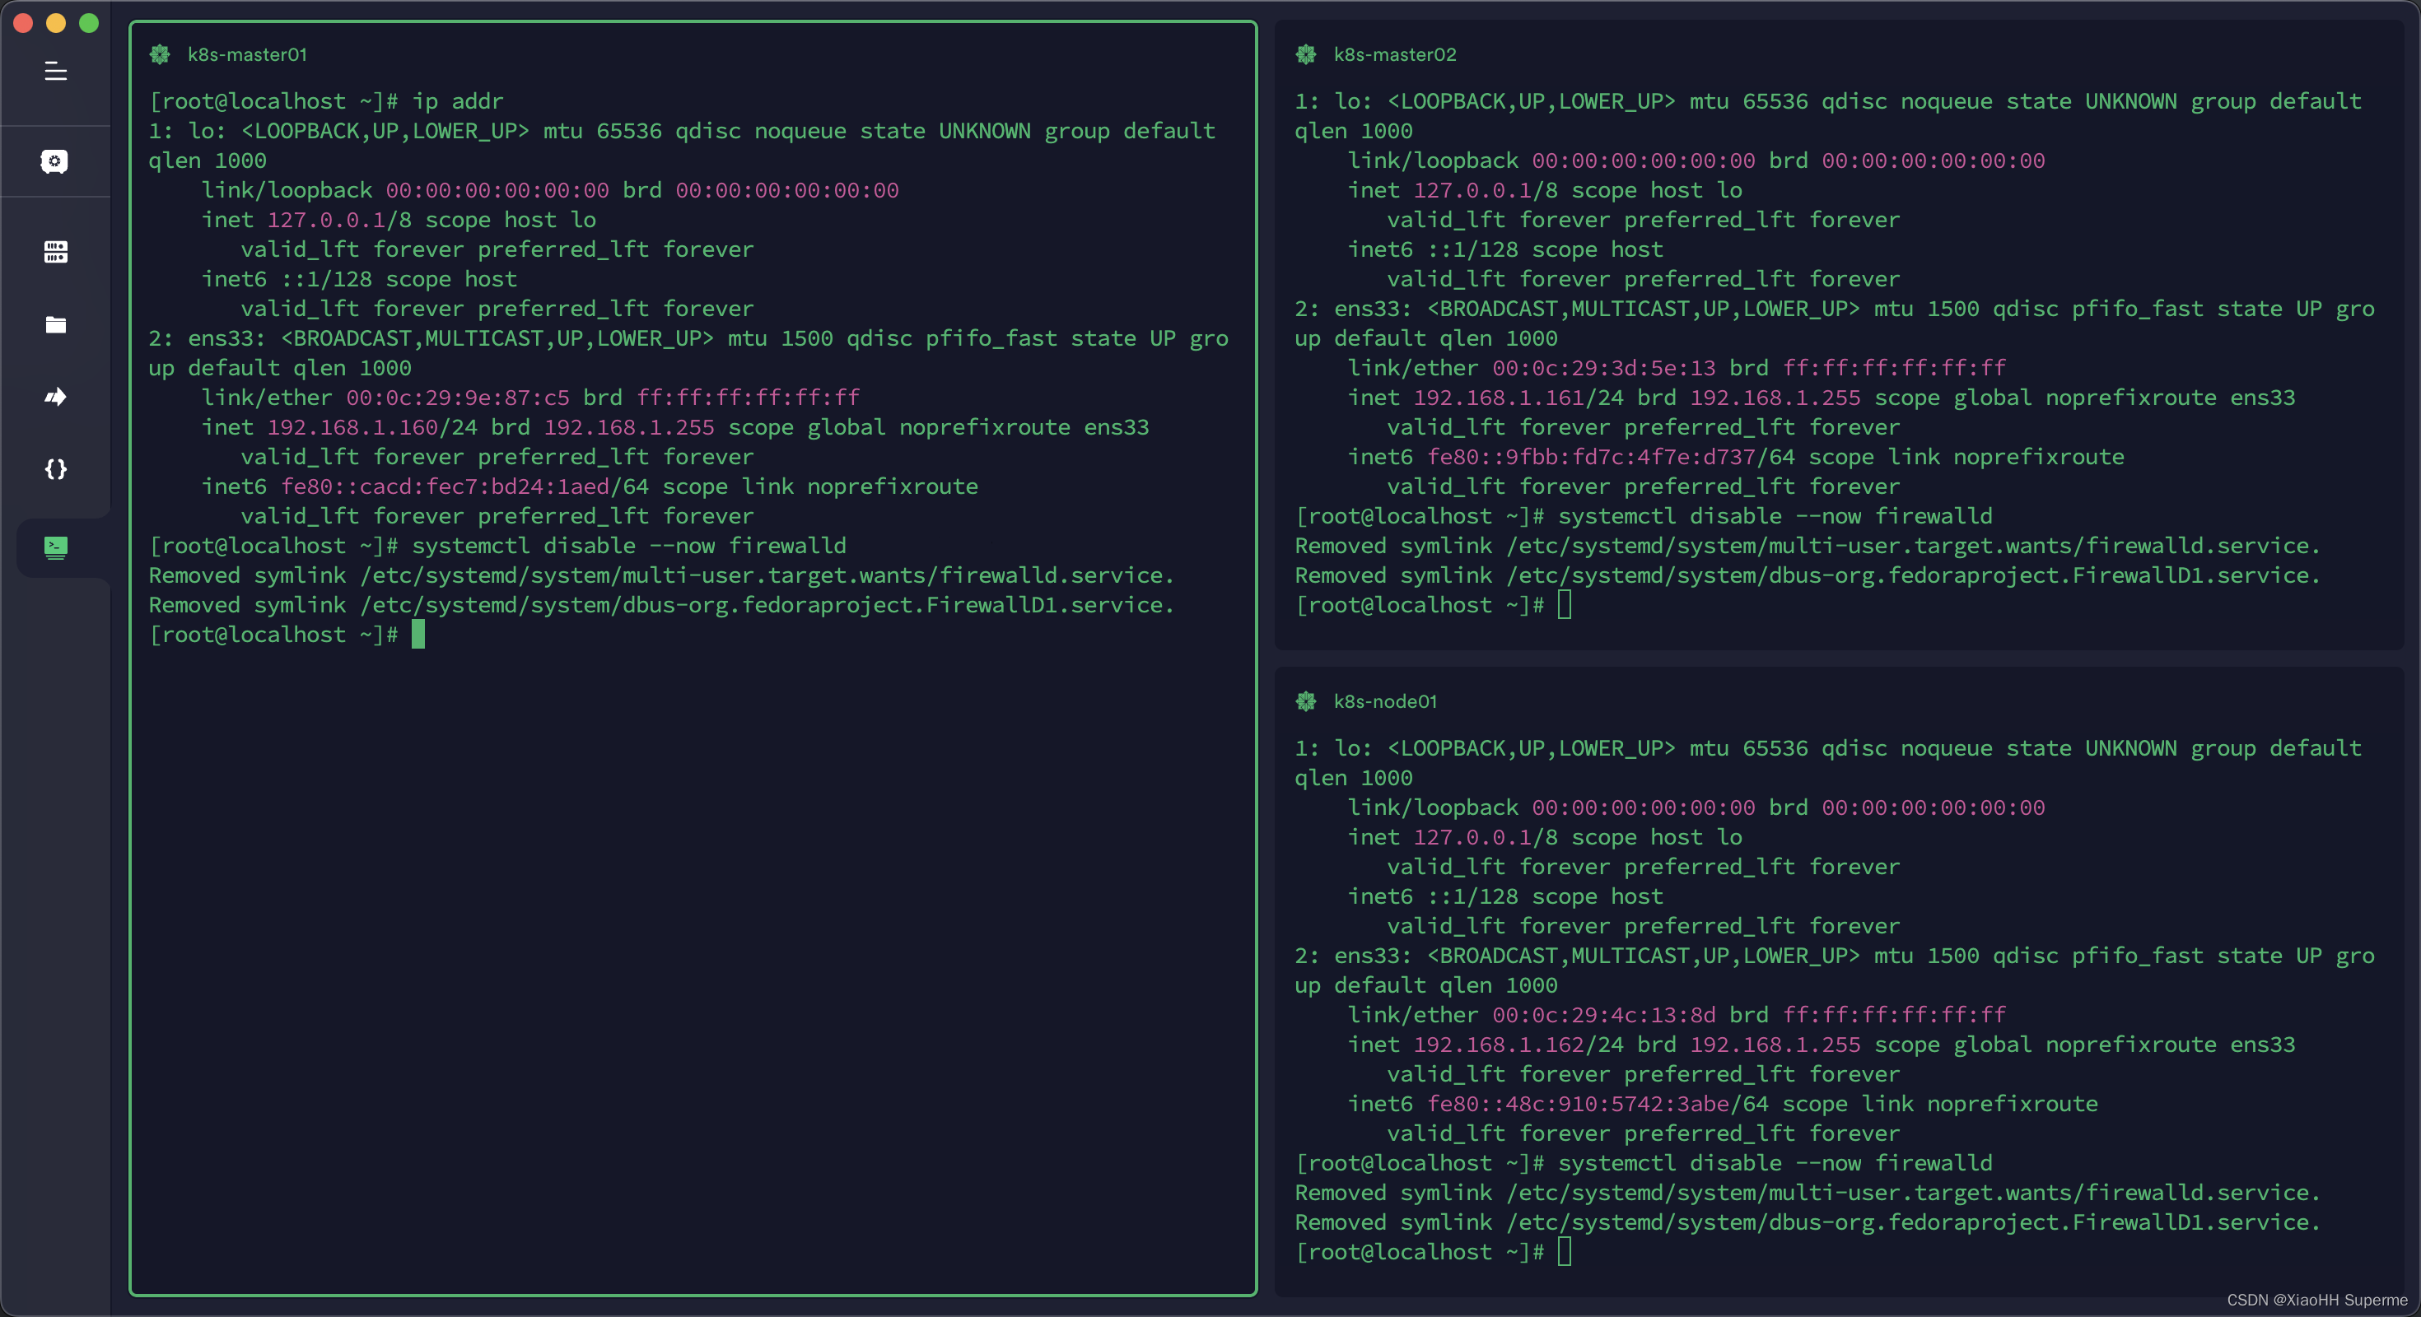Click the systemctl disable command in k8s-master02
This screenshot has width=2421, height=1317.
tap(1775, 516)
